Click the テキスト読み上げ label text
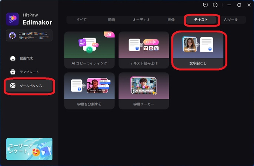The height and width of the screenshot is (166, 254). (144, 63)
